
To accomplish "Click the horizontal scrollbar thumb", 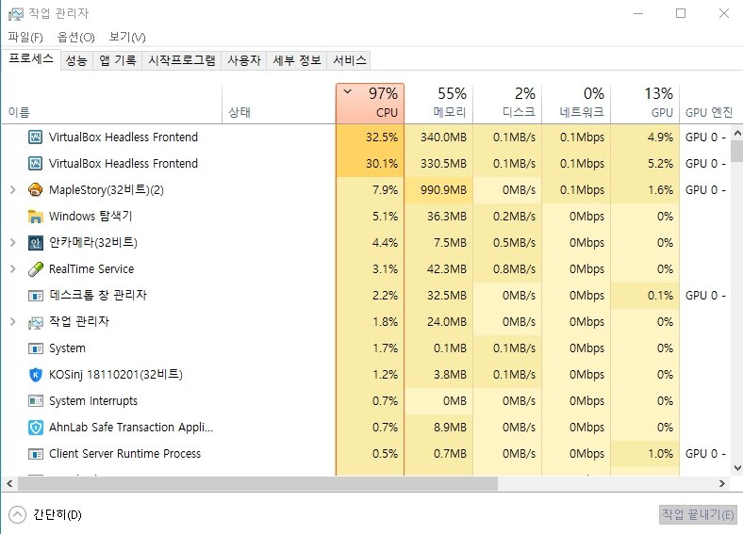I will point(257,484).
